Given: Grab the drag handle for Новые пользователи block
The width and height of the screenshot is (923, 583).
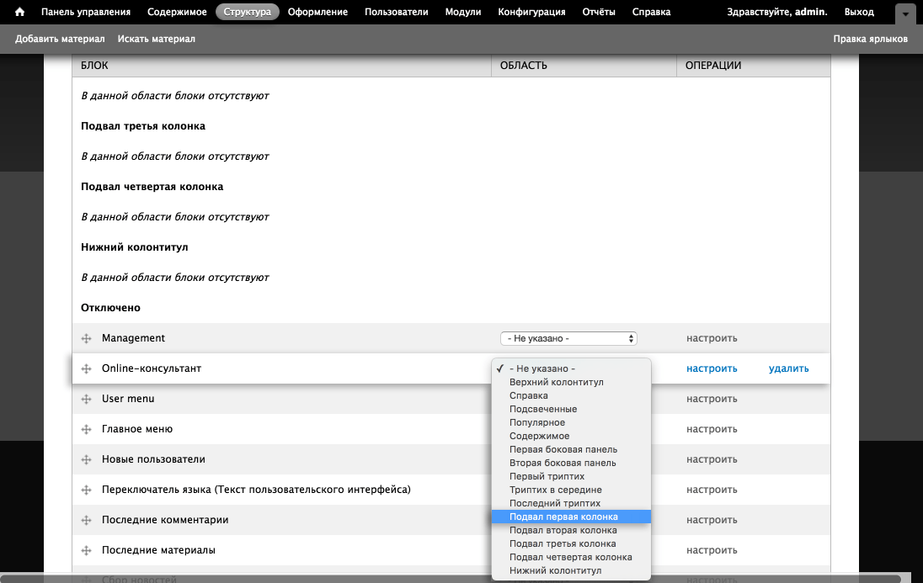Looking at the screenshot, I should (x=87, y=459).
